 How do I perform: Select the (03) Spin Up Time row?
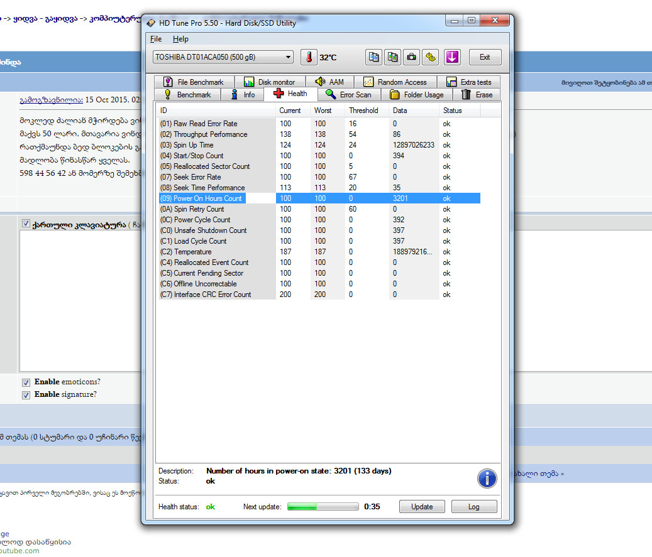pyautogui.click(x=319, y=146)
